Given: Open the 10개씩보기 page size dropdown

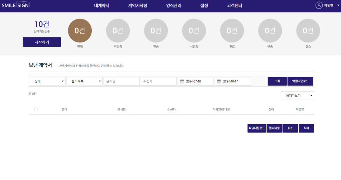Looking at the screenshot, I should click(297, 96).
